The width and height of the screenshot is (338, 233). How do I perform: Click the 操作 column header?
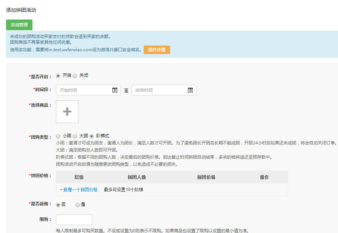264,177
